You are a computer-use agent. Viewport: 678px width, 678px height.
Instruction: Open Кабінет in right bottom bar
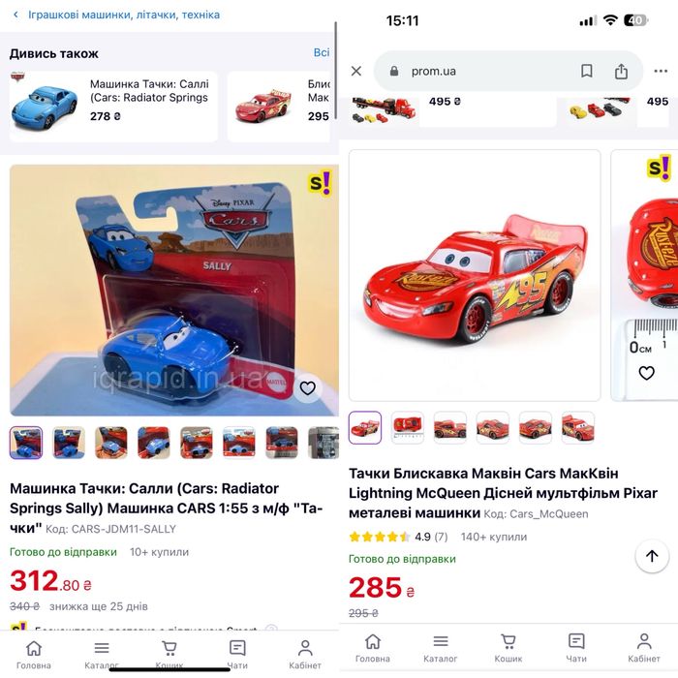tap(644, 647)
